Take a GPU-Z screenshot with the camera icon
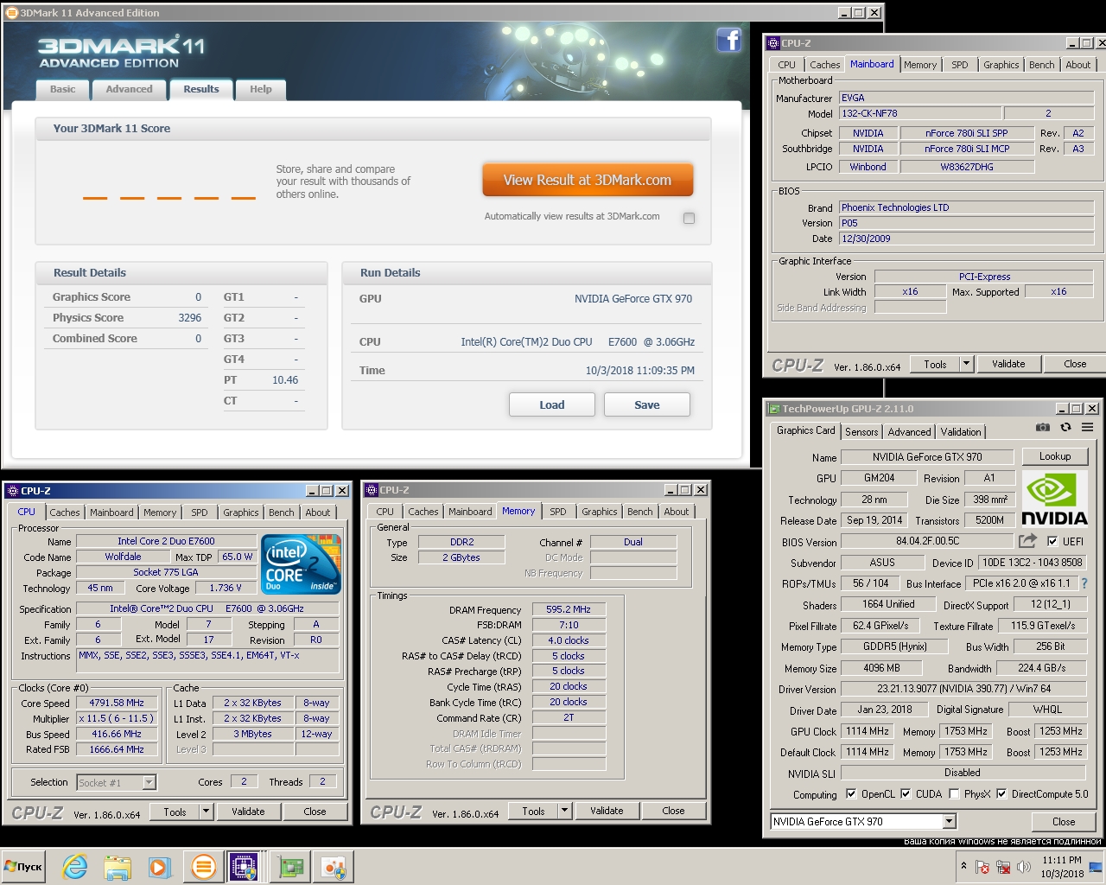This screenshot has height=885, width=1106. (1043, 427)
